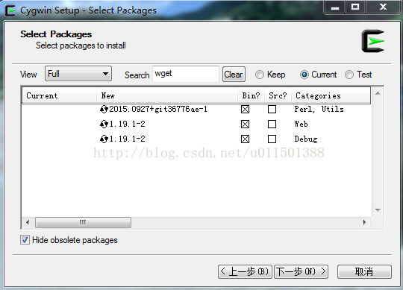Select the Keep radio button
Viewport: 403px width, 290px height.
click(260, 75)
